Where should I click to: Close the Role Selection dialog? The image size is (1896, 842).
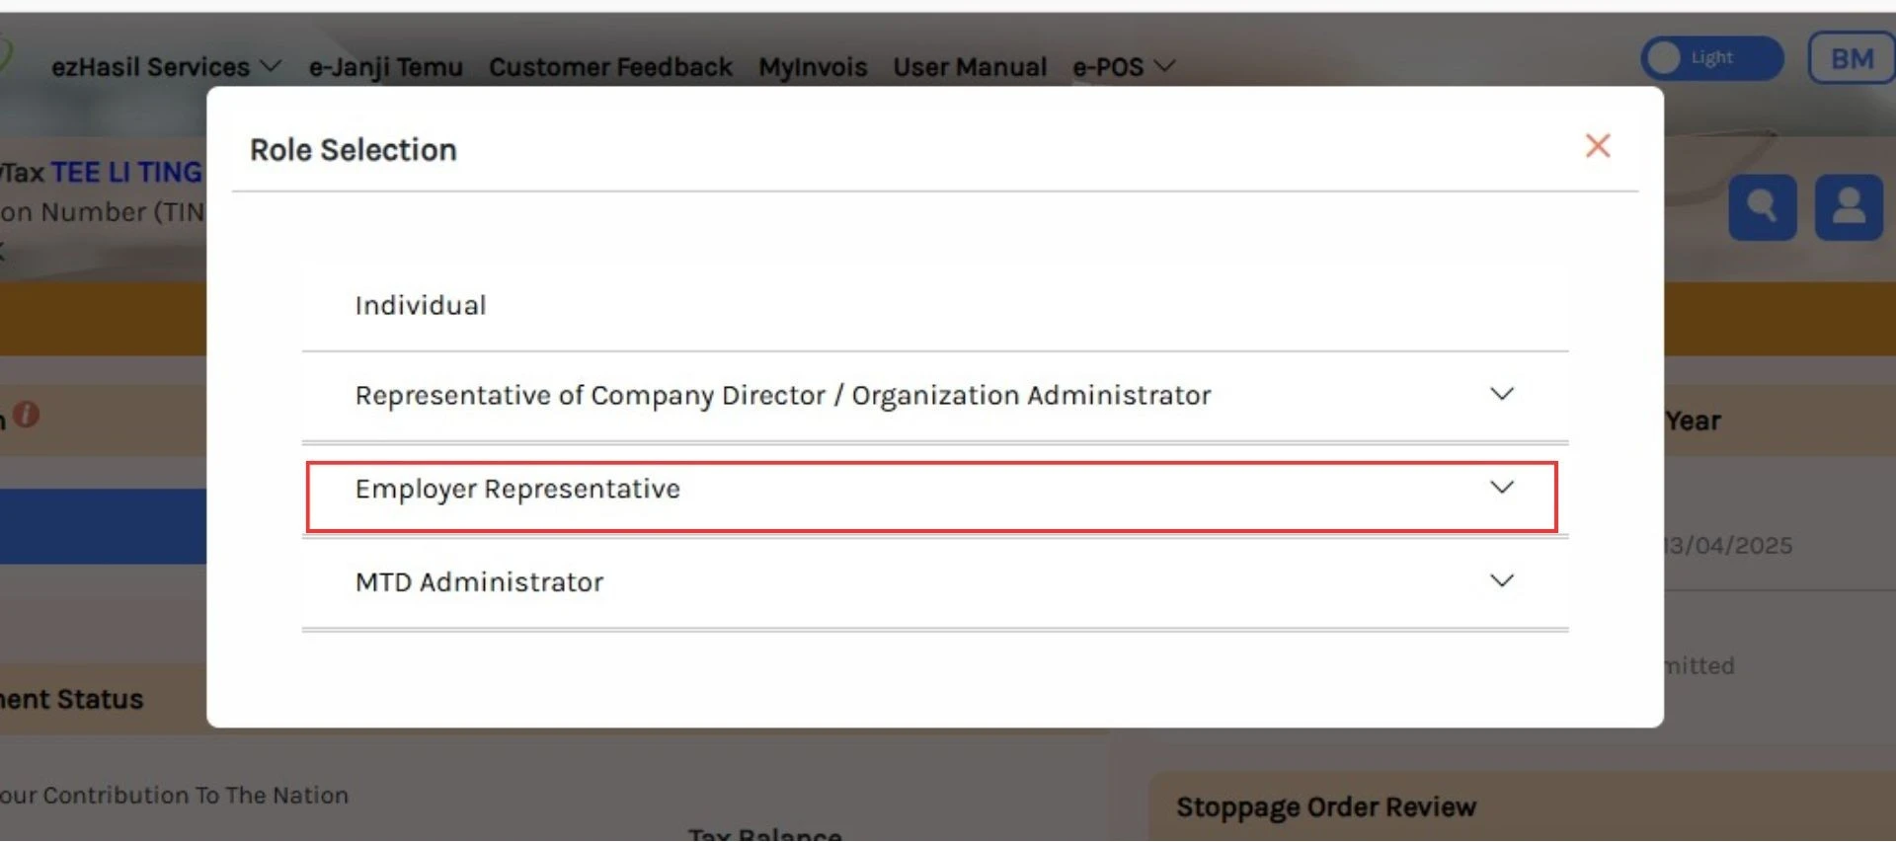1597,146
